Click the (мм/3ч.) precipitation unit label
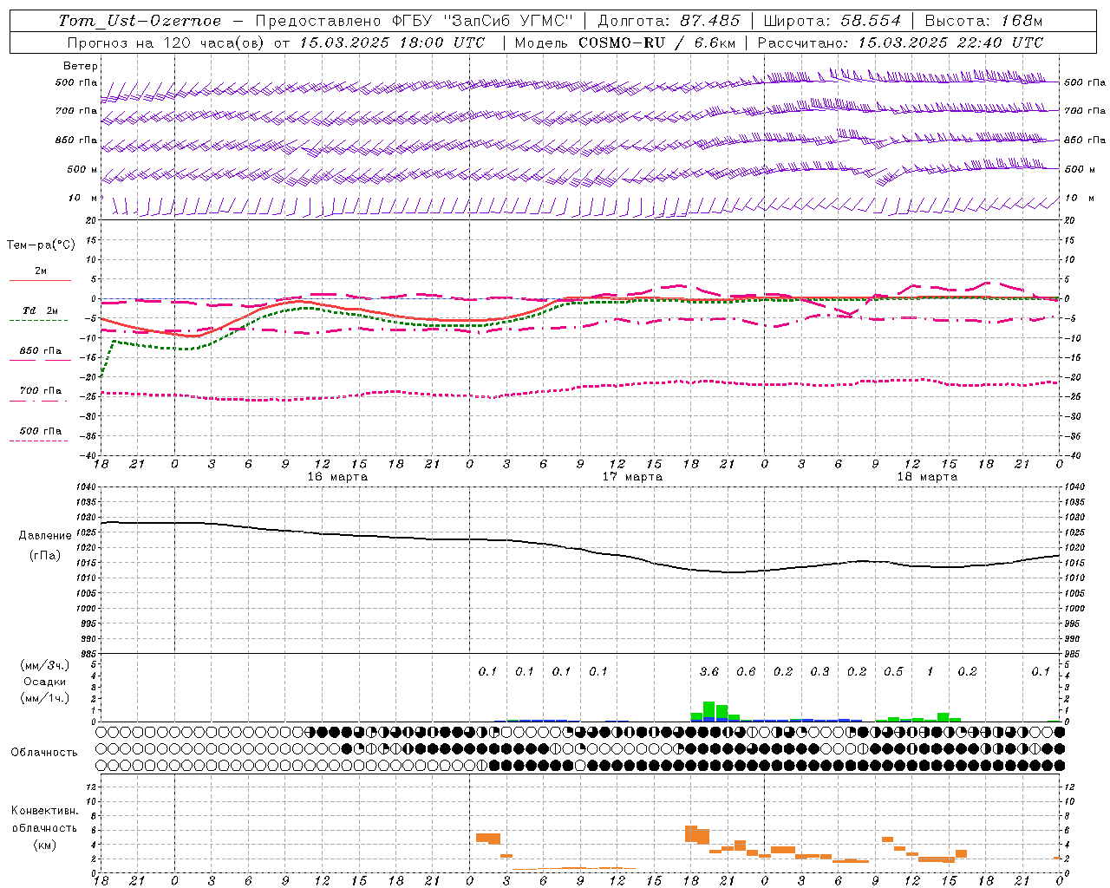Screen dimensions: 1110x888 coord(45,666)
